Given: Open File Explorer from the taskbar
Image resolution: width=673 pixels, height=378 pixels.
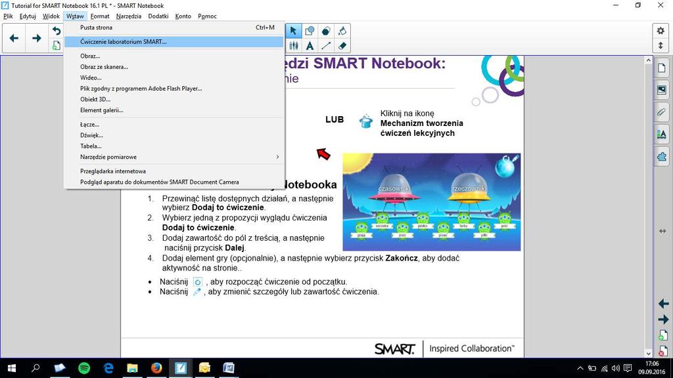Looking at the screenshot, I should click(x=133, y=368).
